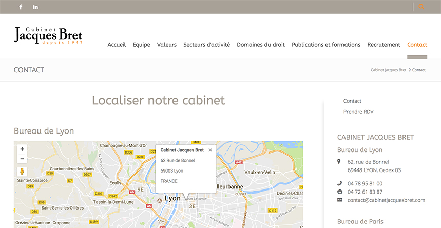The image size is (441, 228).
Task: Click the 69448 LYON, Cedex 03 line
Action: tap(374, 170)
